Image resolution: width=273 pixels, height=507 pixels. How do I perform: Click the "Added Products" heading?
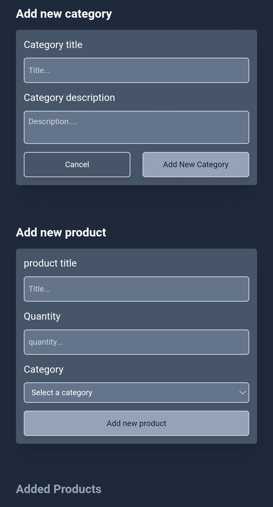point(59,489)
